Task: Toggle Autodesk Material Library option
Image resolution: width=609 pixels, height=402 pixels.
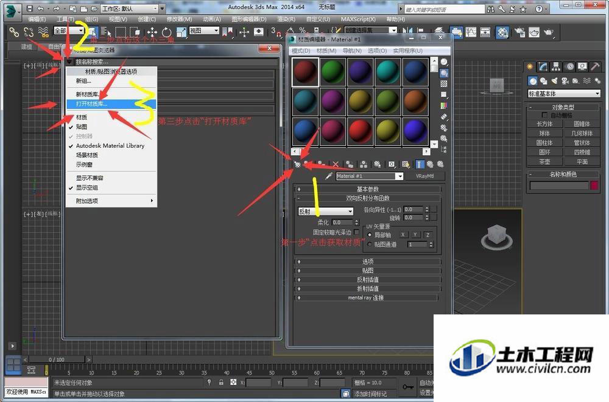Action: (x=111, y=145)
